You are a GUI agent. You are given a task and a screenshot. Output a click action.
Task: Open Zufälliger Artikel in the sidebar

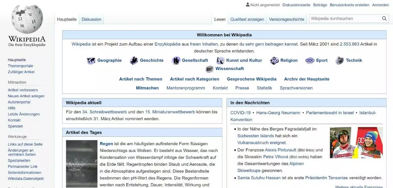tap(21, 72)
